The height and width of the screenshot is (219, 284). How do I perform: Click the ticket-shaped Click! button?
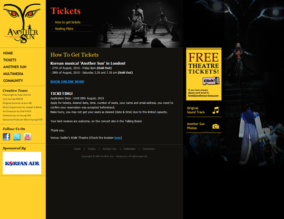(211, 81)
